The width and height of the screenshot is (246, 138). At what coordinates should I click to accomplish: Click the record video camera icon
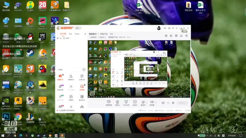(x=163, y=103)
